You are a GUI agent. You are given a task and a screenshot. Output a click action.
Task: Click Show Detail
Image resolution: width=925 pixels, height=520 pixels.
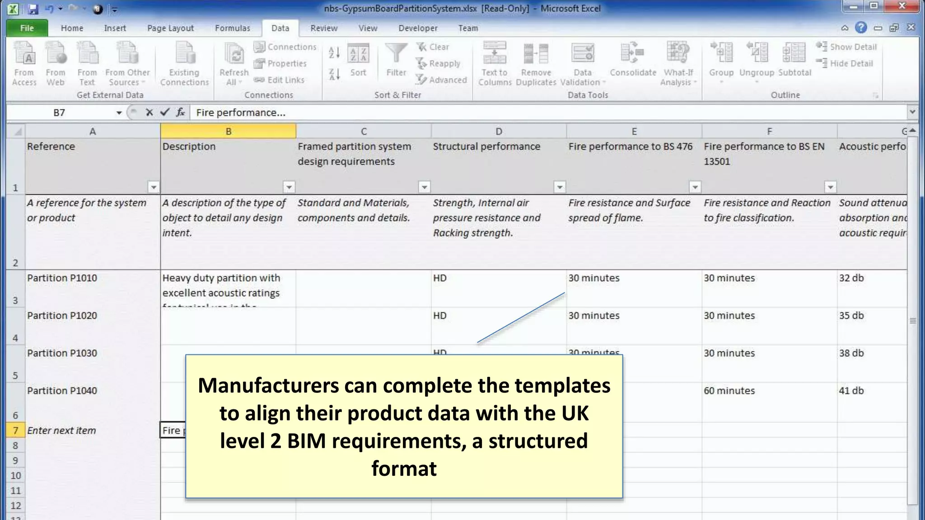pos(846,47)
